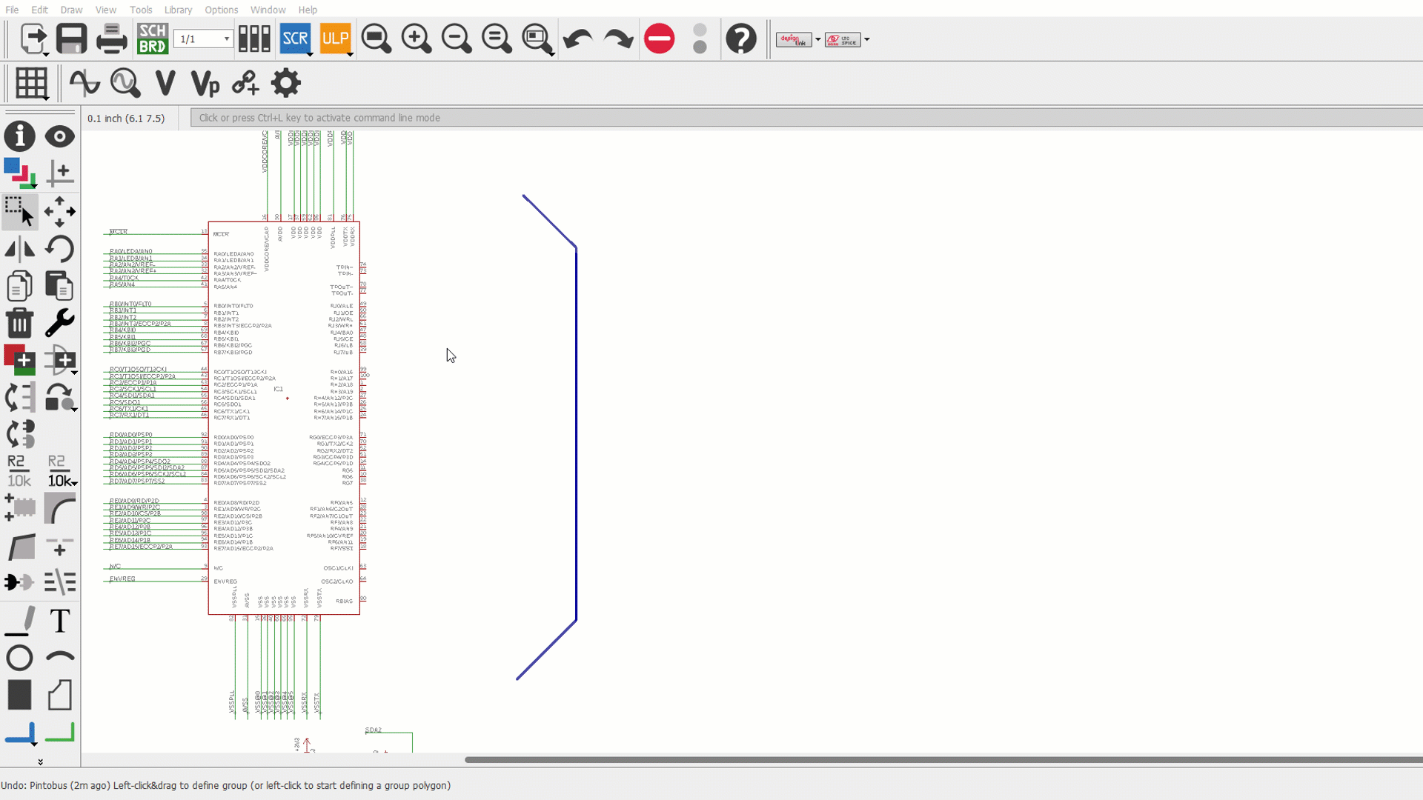The image size is (1423, 800).
Task: Select the add source waveform tool
Action: (x=84, y=83)
